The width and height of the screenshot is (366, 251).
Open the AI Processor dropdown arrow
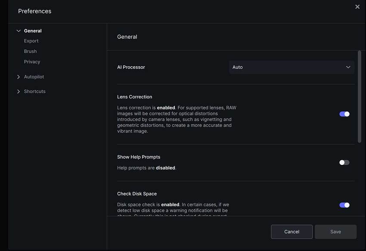click(x=348, y=67)
